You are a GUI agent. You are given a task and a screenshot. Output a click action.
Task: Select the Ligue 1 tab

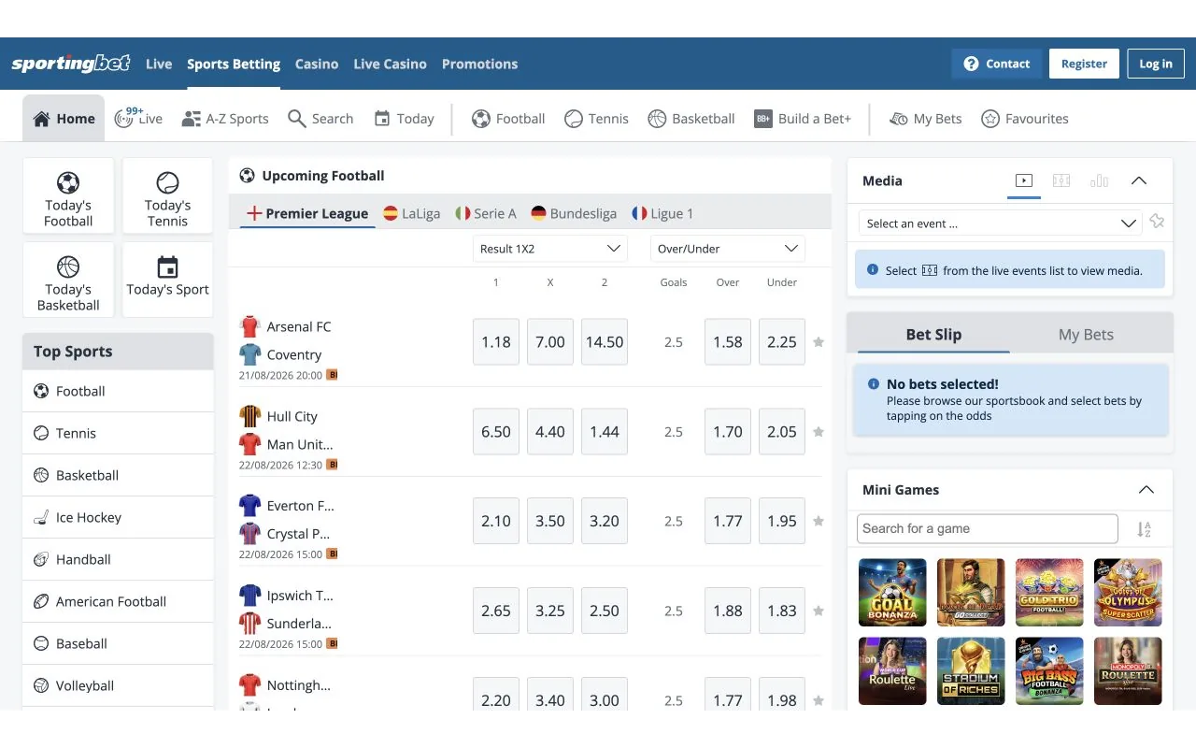(662, 213)
